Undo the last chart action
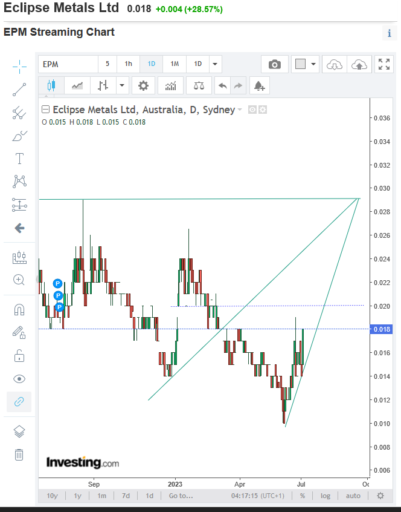 [222, 85]
